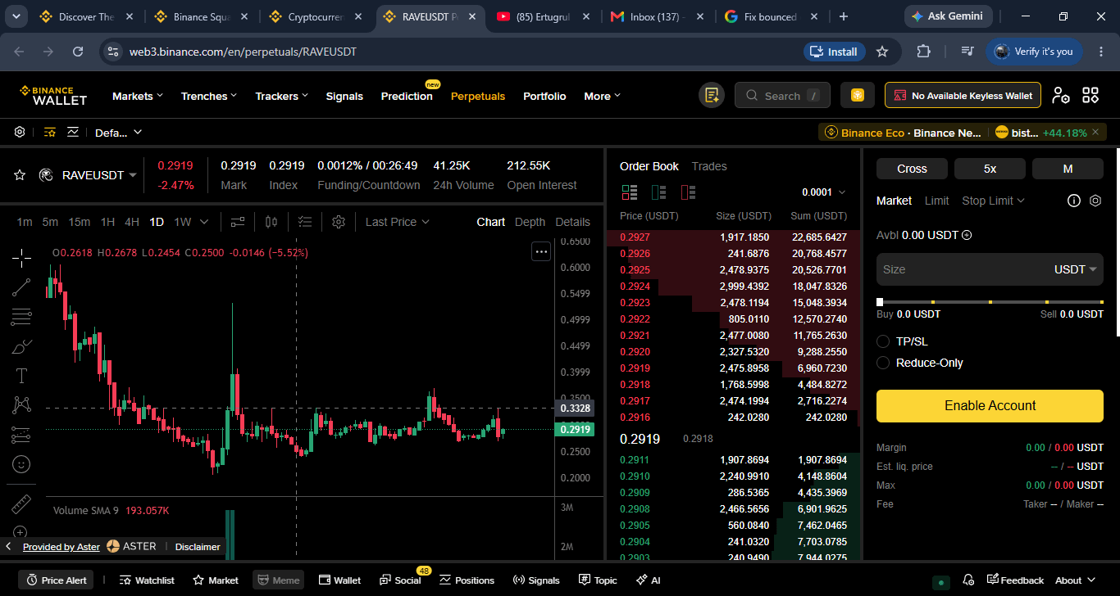Open the Portfolio page
1120x596 pixels.
[x=544, y=96]
